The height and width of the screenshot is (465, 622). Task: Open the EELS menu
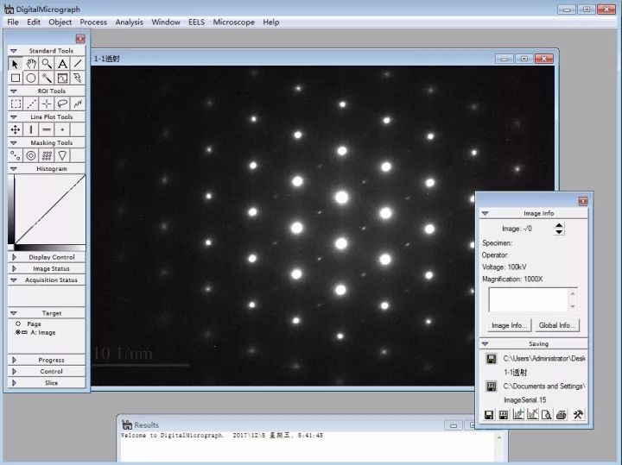[196, 22]
